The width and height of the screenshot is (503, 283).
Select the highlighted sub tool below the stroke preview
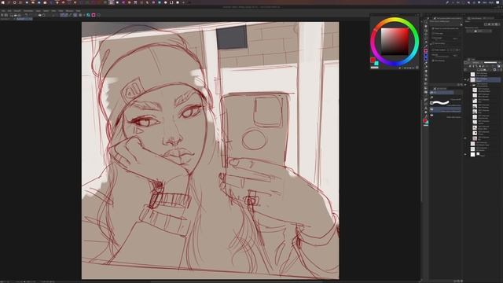coord(446,110)
